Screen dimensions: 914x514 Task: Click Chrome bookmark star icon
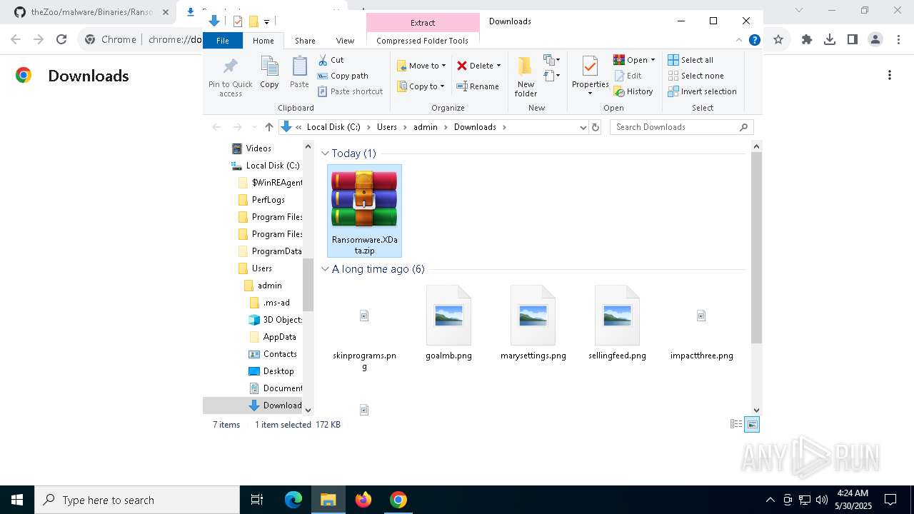[778, 39]
